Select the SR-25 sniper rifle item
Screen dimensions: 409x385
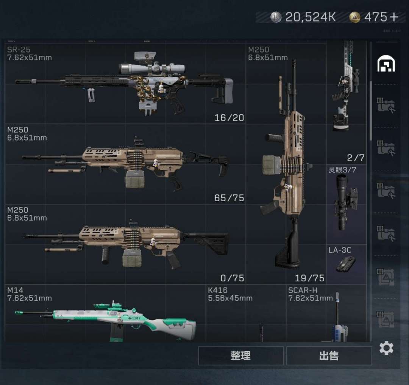pyautogui.click(x=125, y=84)
